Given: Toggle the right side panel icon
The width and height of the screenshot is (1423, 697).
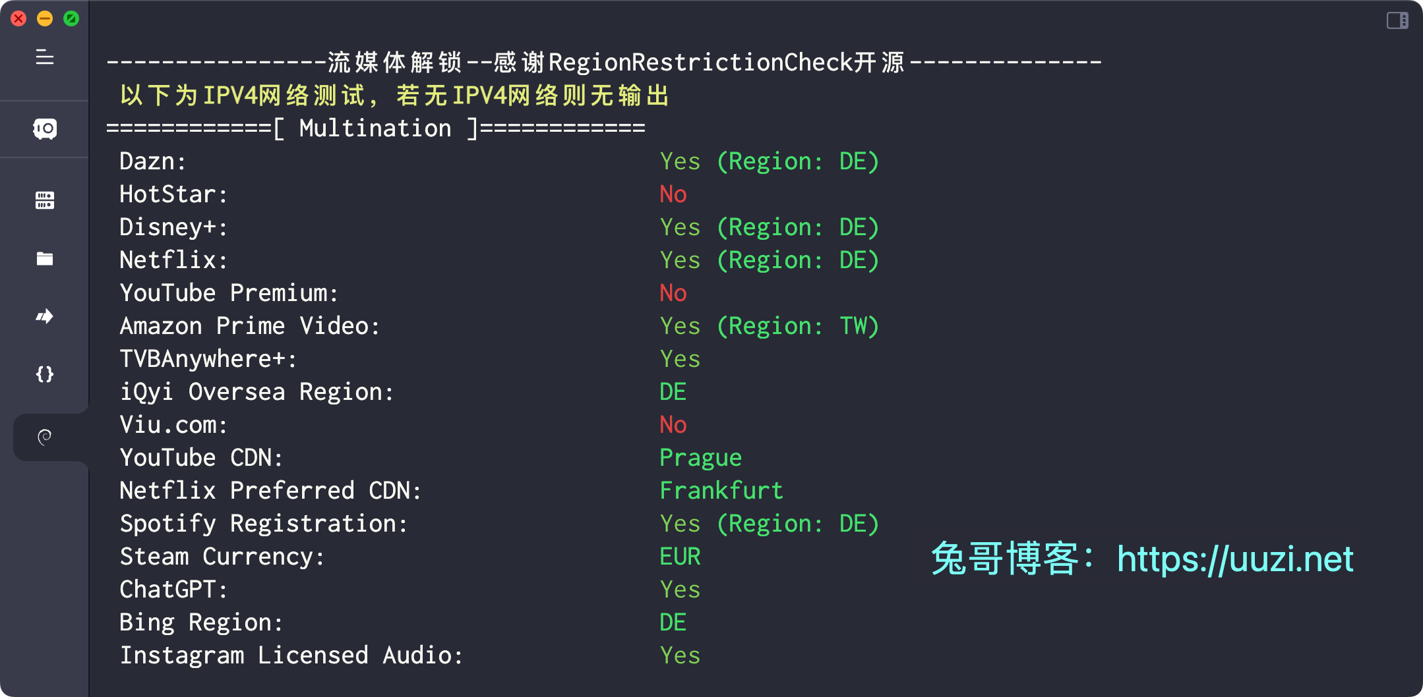Looking at the screenshot, I should [x=1397, y=20].
